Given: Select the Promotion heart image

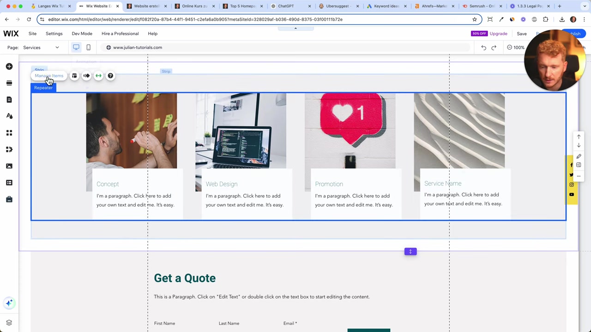Looking at the screenshot, I should pyautogui.click(x=350, y=130).
